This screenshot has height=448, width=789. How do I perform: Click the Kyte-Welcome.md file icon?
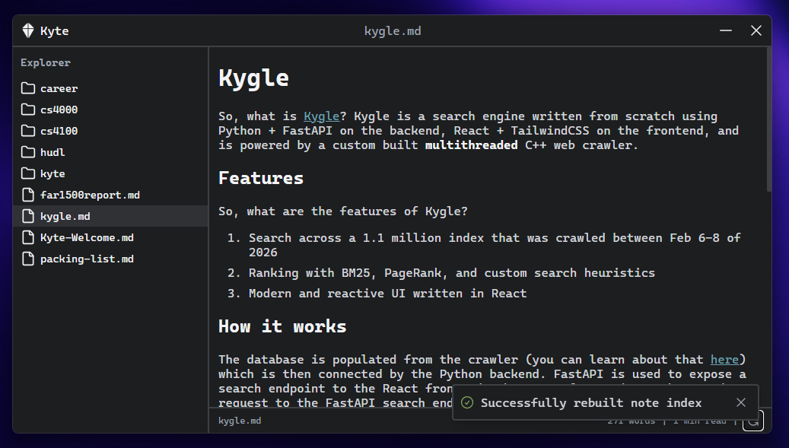click(x=28, y=238)
